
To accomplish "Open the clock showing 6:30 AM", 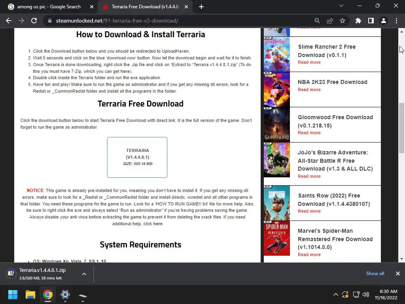I will click(386, 294).
